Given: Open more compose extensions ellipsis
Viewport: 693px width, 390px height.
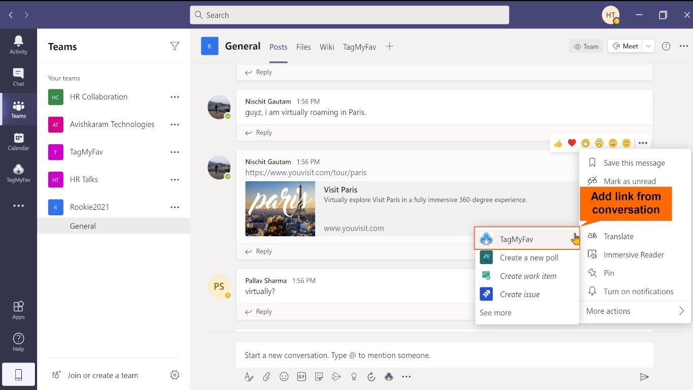Looking at the screenshot, I should (406, 377).
